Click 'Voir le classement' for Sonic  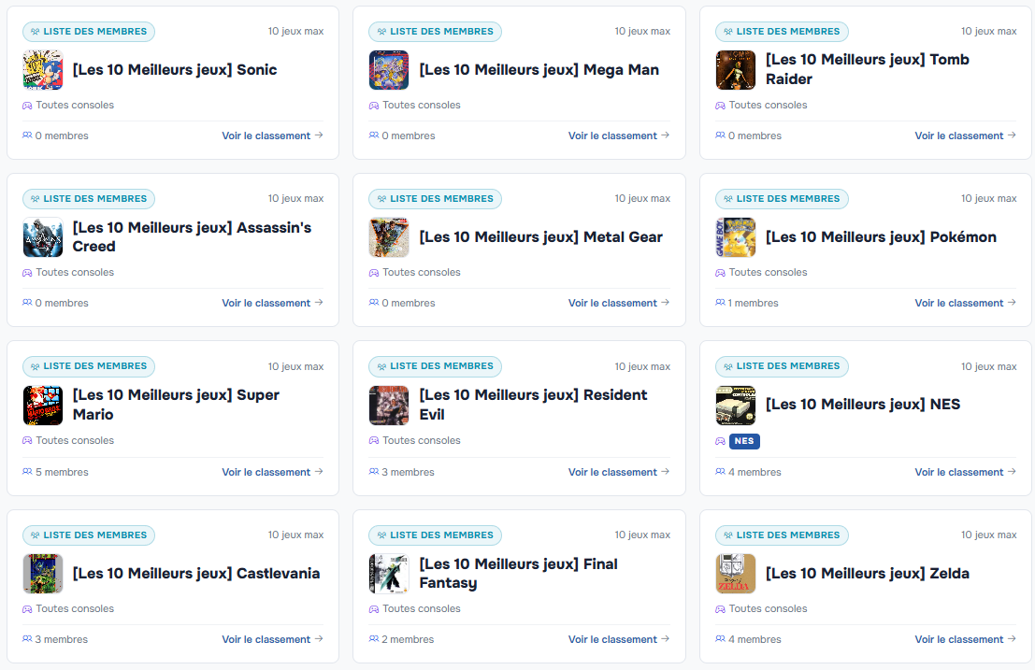tap(273, 135)
